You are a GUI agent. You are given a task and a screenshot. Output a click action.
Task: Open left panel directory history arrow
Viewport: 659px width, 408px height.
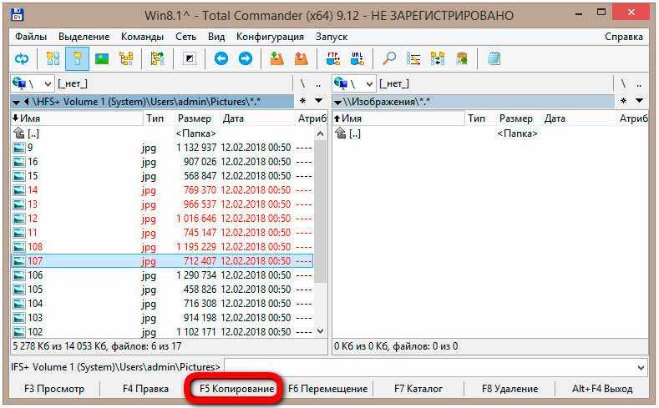coord(318,100)
